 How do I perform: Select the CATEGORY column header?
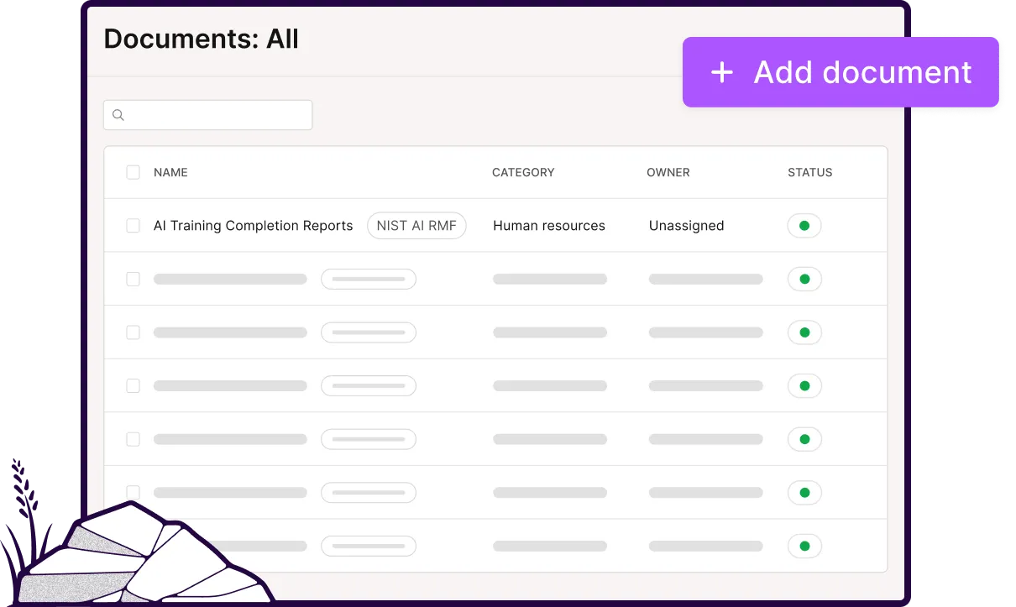click(x=522, y=172)
